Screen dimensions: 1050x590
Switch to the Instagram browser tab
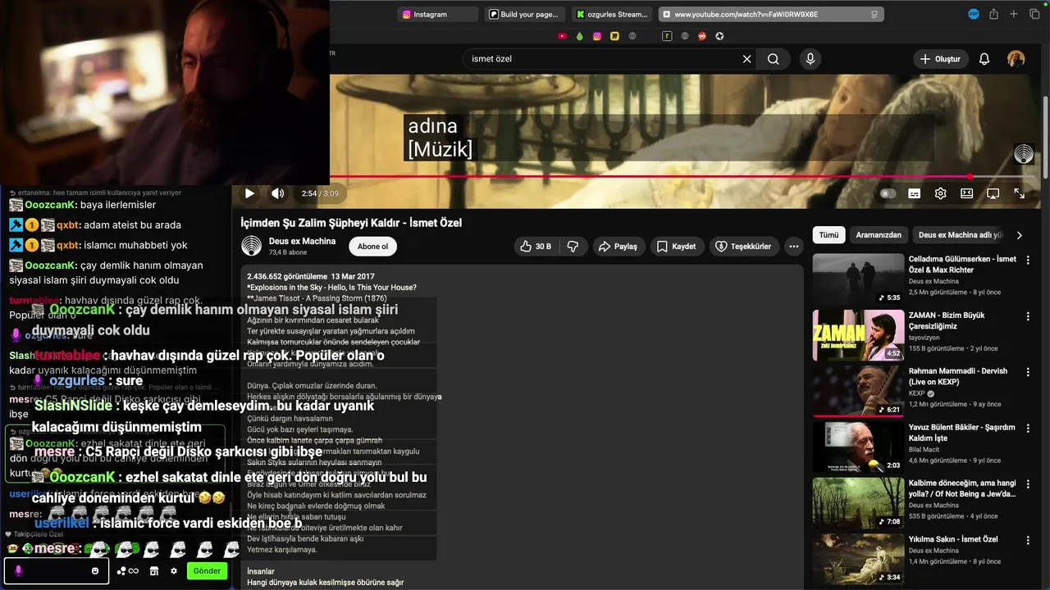pos(437,14)
